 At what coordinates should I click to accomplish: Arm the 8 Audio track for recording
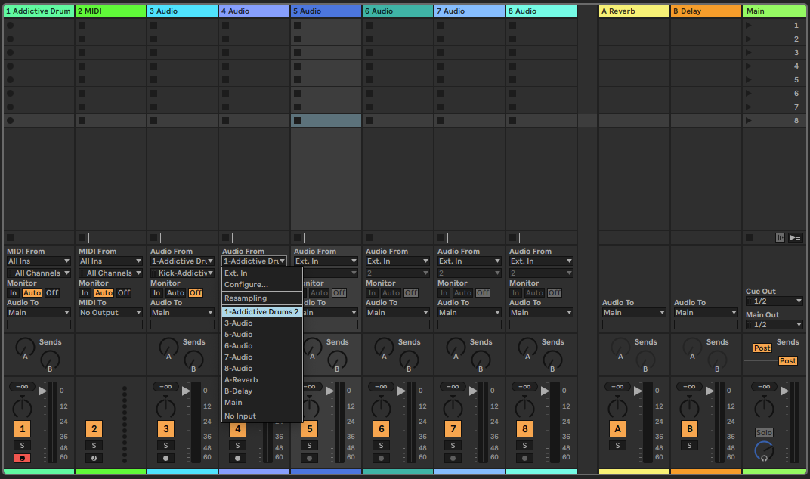[x=525, y=458]
